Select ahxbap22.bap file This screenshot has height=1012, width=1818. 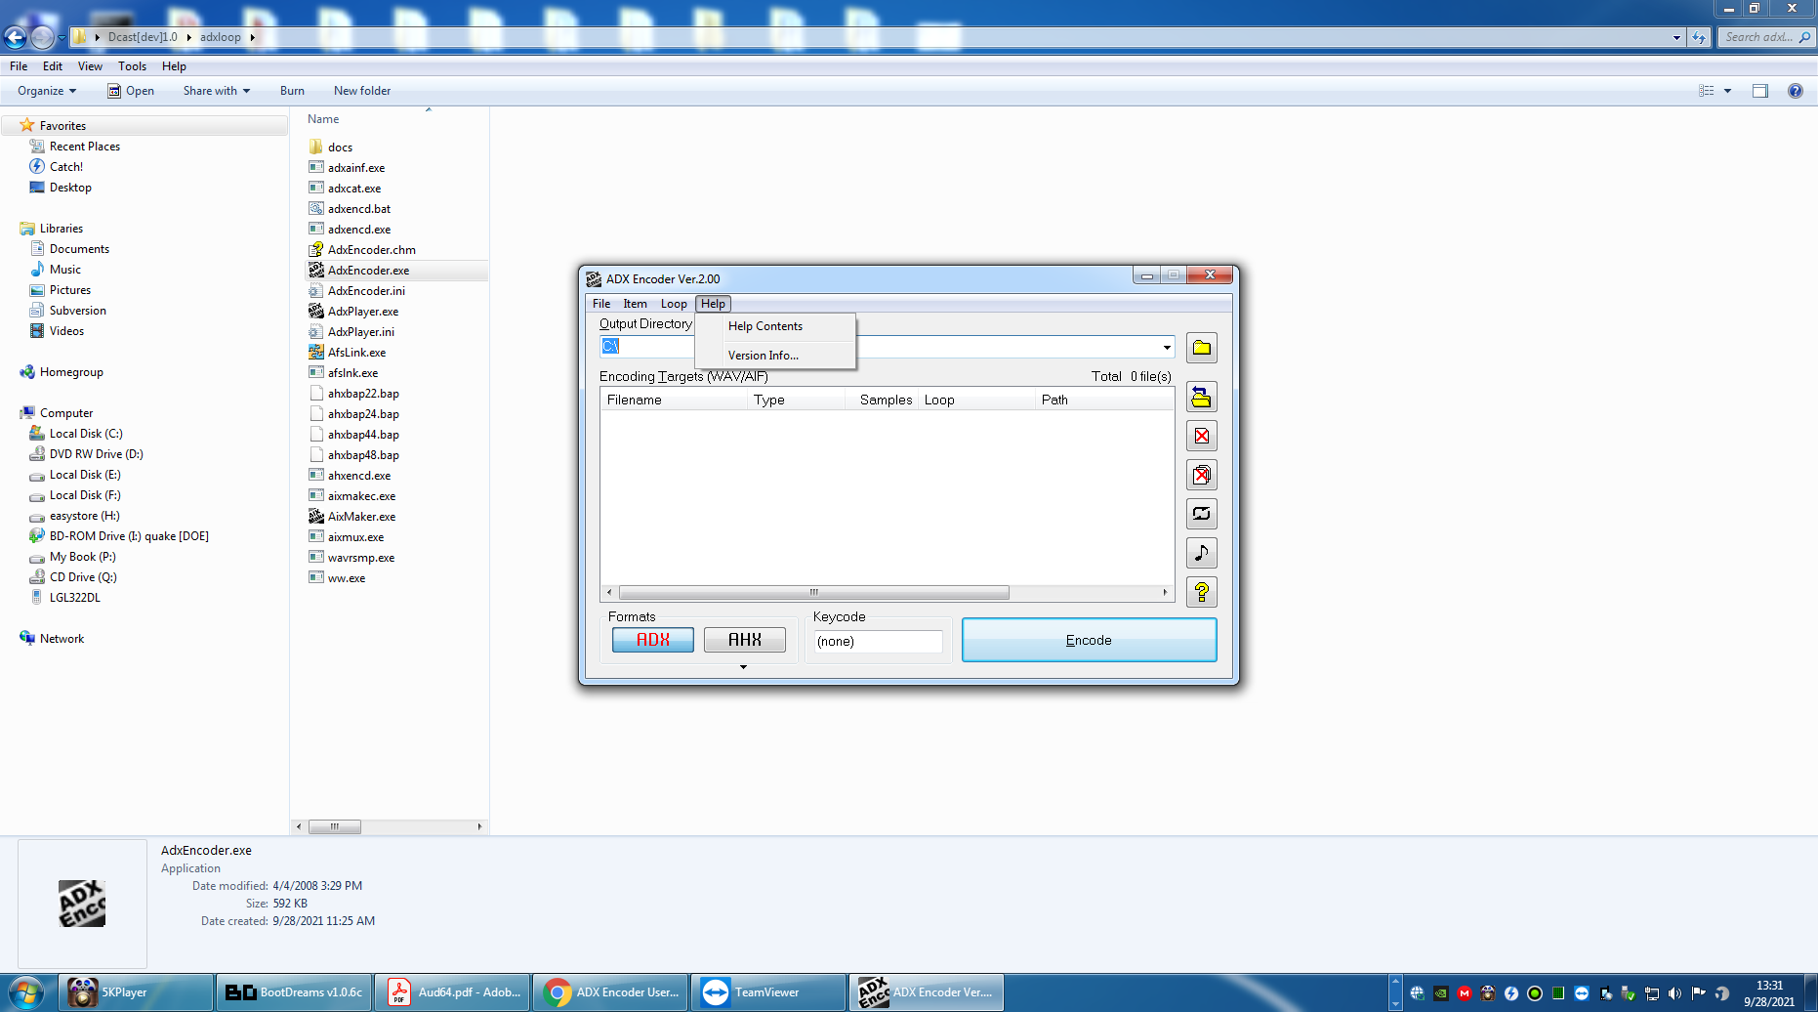coord(363,394)
